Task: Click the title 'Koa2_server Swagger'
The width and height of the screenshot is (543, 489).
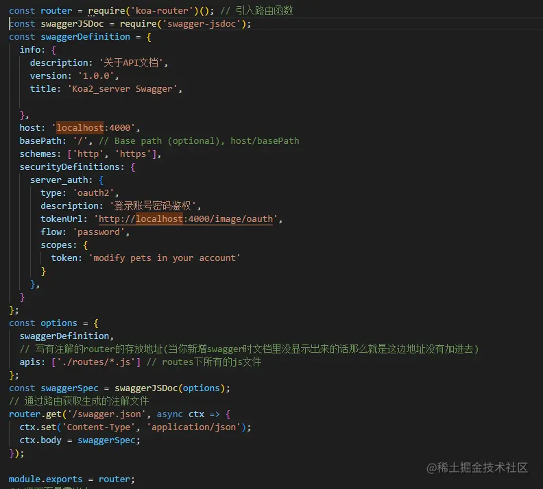Action: [123, 89]
